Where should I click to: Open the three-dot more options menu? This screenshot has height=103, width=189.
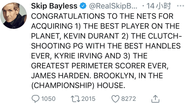[180, 6]
